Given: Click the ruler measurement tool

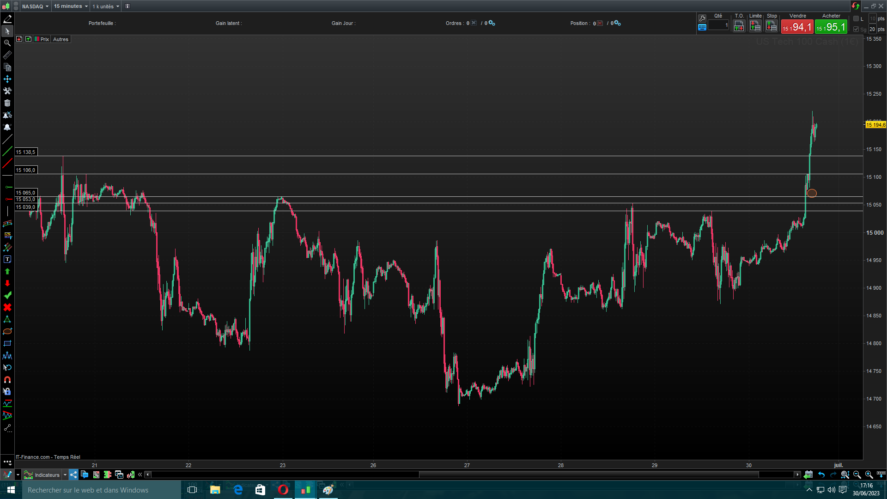Looking at the screenshot, I should click(7, 55).
